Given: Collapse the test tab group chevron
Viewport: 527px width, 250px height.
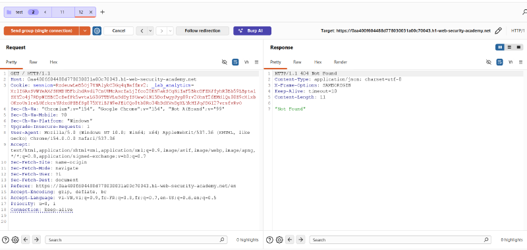Looking at the screenshot, I should 45,12.
